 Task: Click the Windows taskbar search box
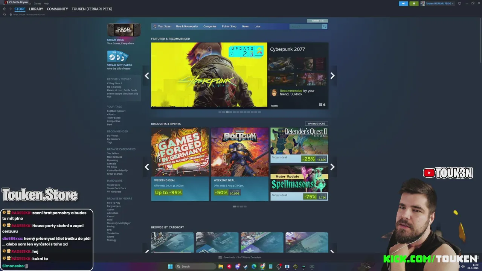tap(196, 266)
